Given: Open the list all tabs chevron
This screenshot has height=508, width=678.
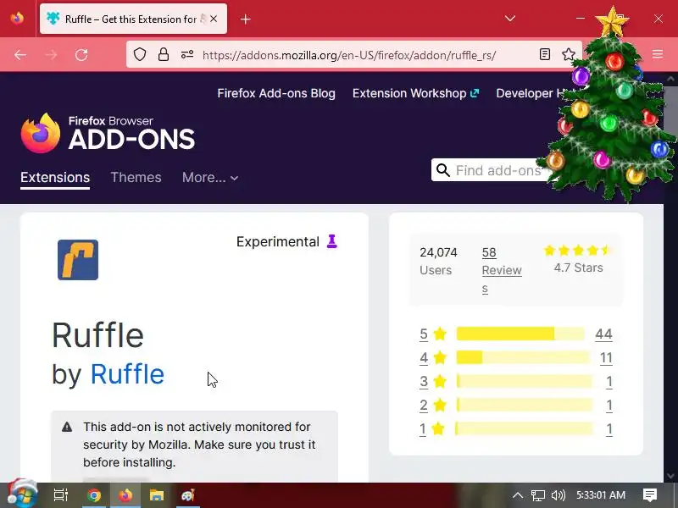Looking at the screenshot, I should (510, 19).
